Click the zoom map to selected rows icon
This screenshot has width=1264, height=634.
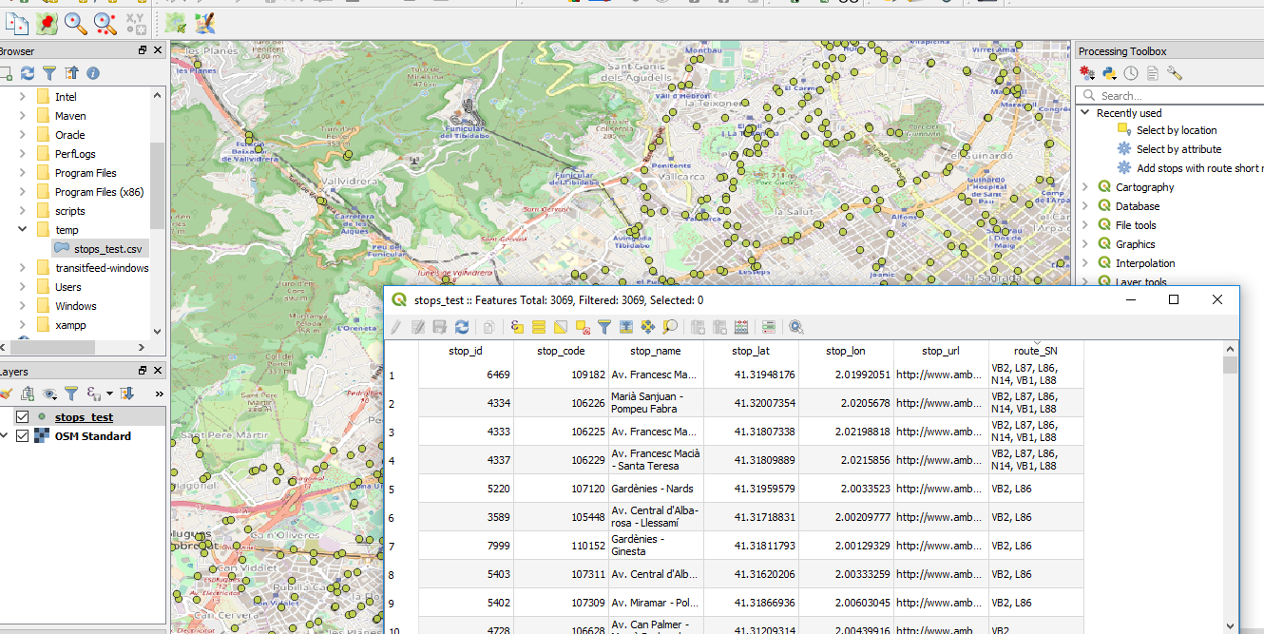point(670,327)
